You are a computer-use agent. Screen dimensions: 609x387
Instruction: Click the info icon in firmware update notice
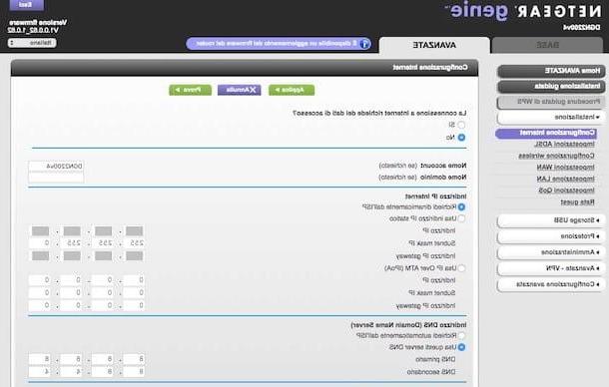(x=364, y=44)
